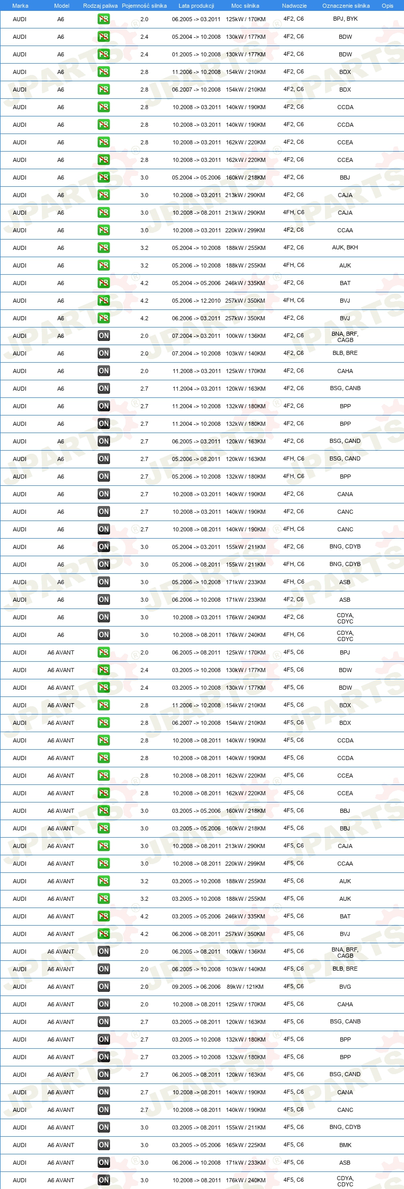Select engine code 'AUK, BKH'
Screen dimensions: 404x1189
pos(345,247)
